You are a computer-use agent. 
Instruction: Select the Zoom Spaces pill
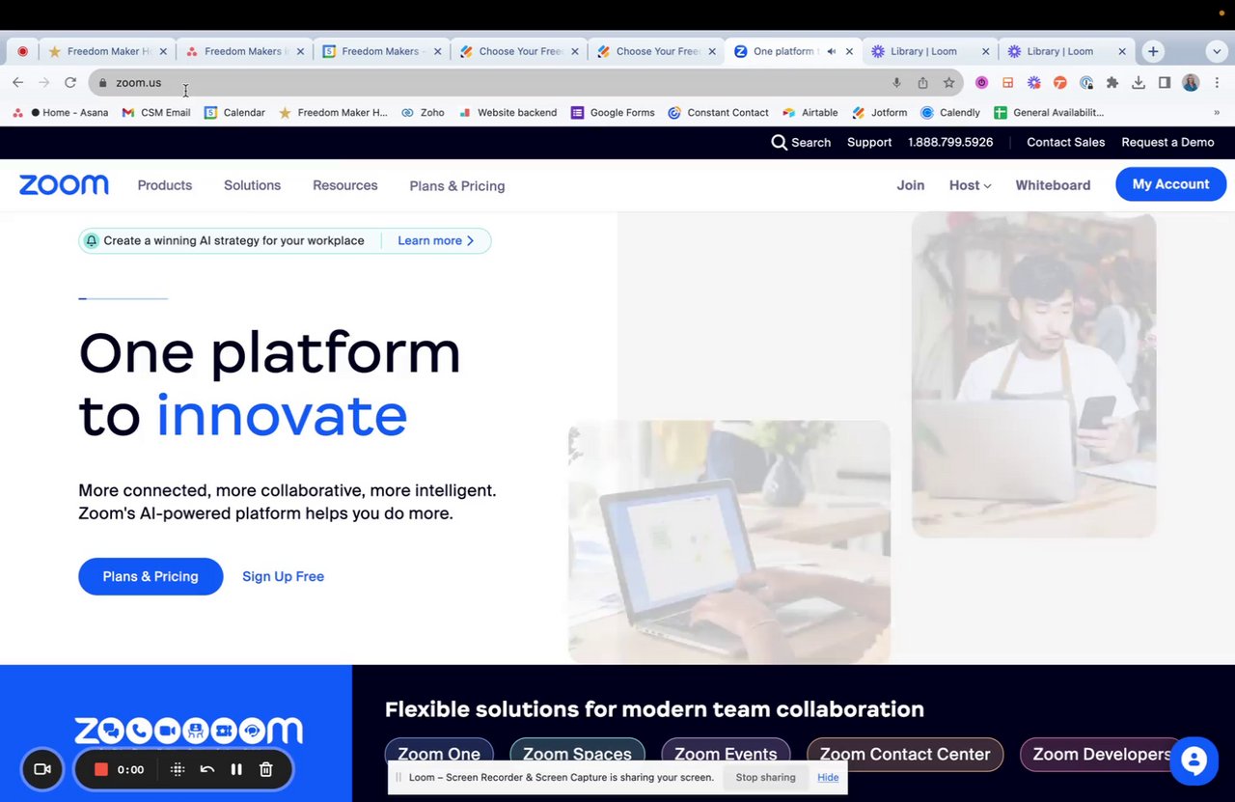pos(577,754)
